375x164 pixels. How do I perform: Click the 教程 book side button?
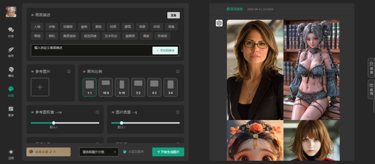click(x=371, y=89)
